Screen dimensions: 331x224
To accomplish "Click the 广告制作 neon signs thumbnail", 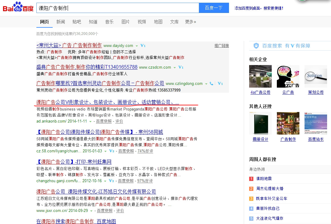I will pos(288,123).
